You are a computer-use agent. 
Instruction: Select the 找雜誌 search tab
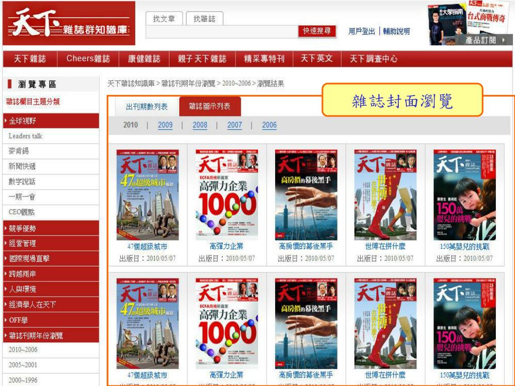click(x=204, y=19)
